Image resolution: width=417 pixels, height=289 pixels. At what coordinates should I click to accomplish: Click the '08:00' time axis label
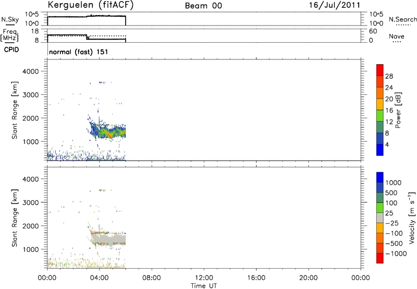(152, 278)
